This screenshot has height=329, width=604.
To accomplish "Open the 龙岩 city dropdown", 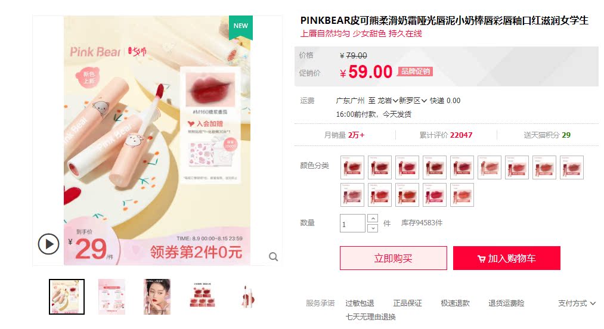I will pos(388,101).
